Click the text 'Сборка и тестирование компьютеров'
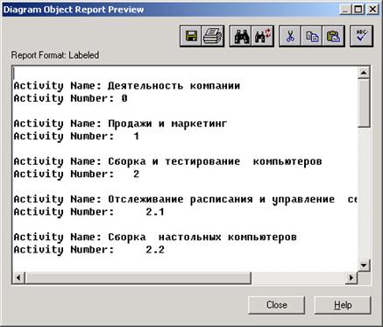This screenshot has height=327, width=383. [215, 161]
